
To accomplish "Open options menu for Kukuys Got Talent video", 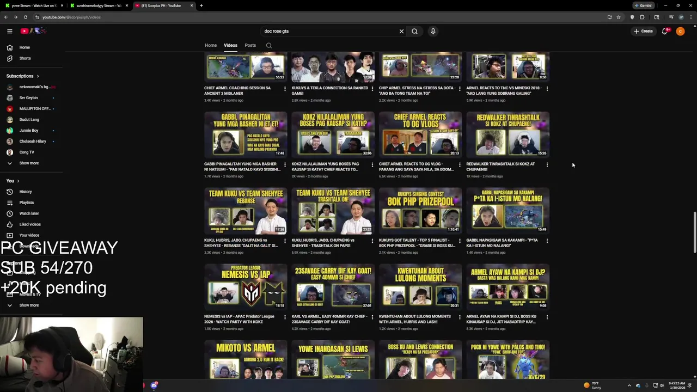I will click(x=460, y=241).
